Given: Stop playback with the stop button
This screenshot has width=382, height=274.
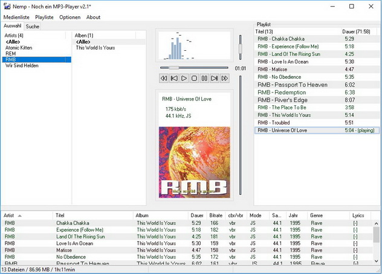Looking at the screenshot, I should (194, 78).
